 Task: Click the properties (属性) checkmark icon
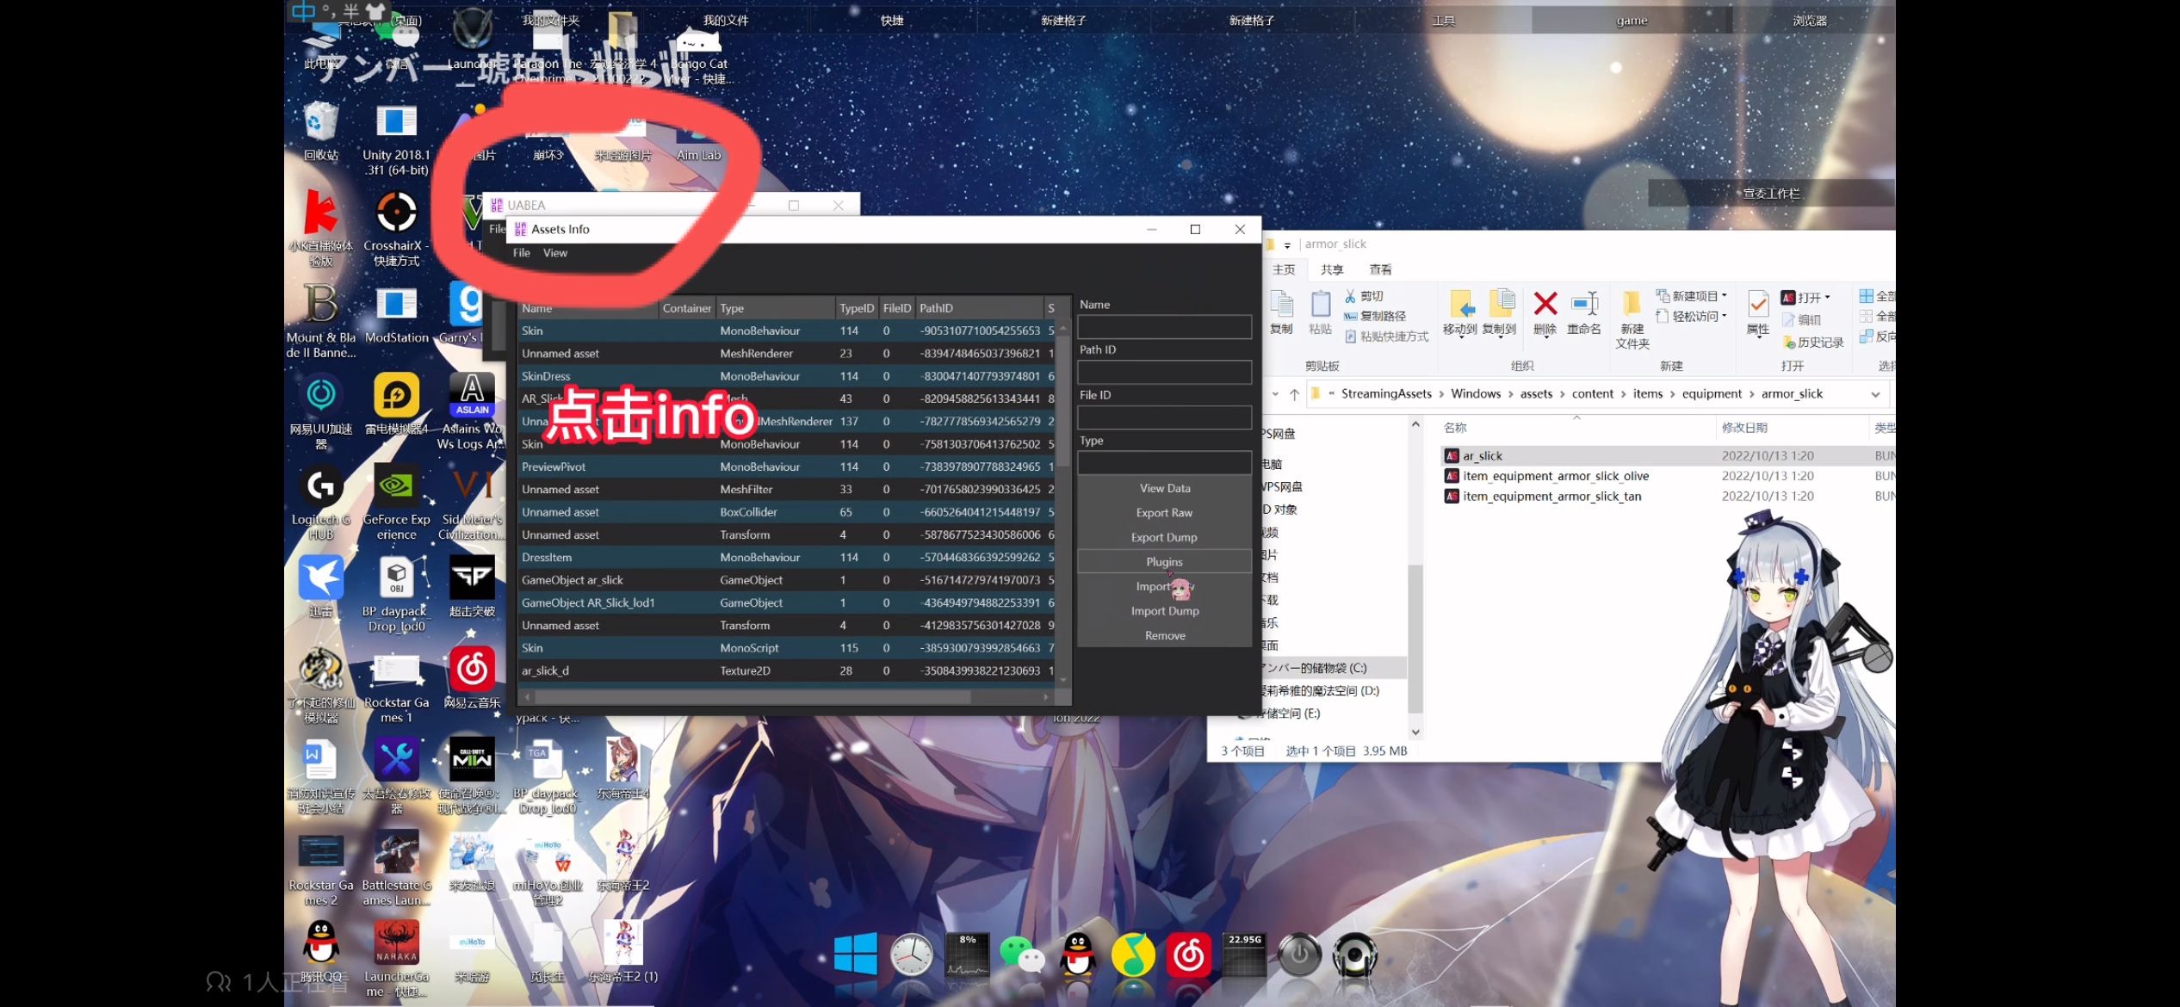[x=1757, y=304]
